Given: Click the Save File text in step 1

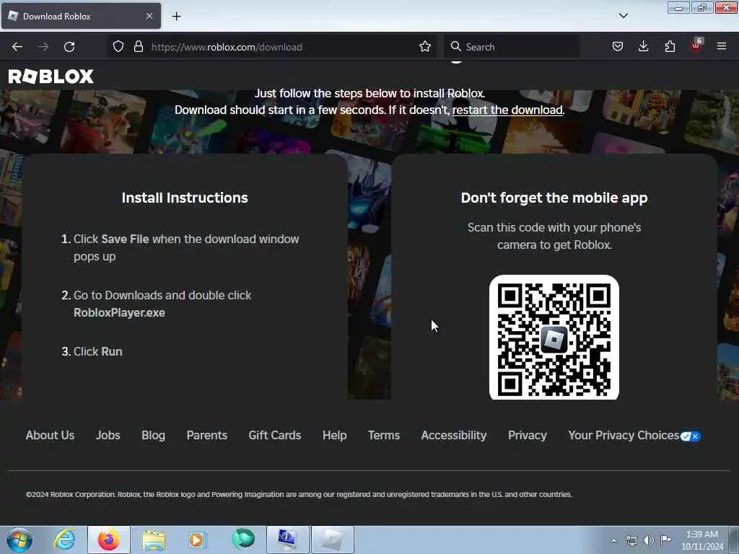Looking at the screenshot, I should point(125,239).
